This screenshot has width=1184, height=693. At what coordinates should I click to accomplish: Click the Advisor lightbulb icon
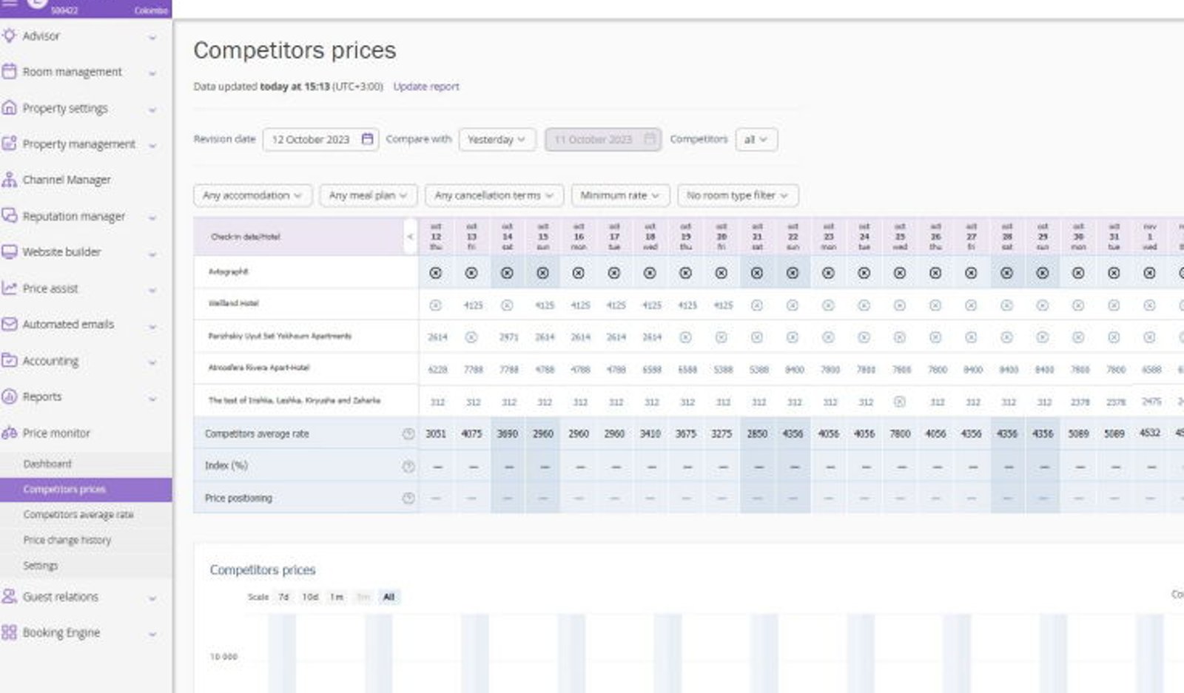coord(10,36)
